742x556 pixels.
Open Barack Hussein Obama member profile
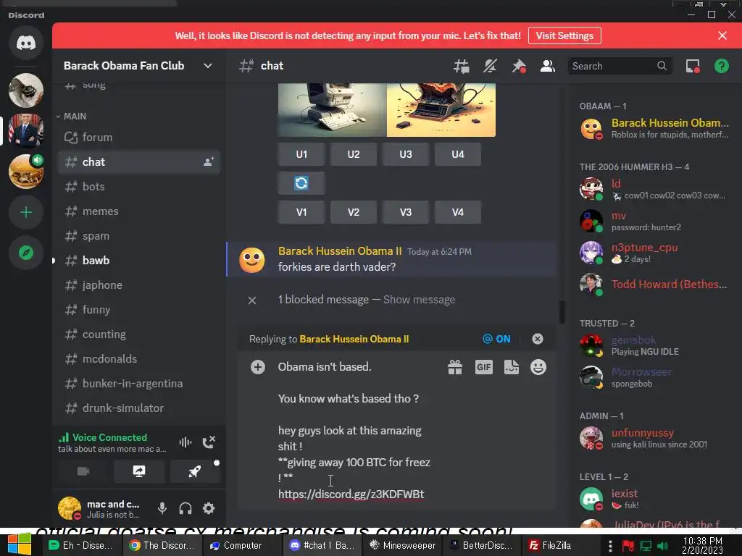pyautogui.click(x=654, y=128)
